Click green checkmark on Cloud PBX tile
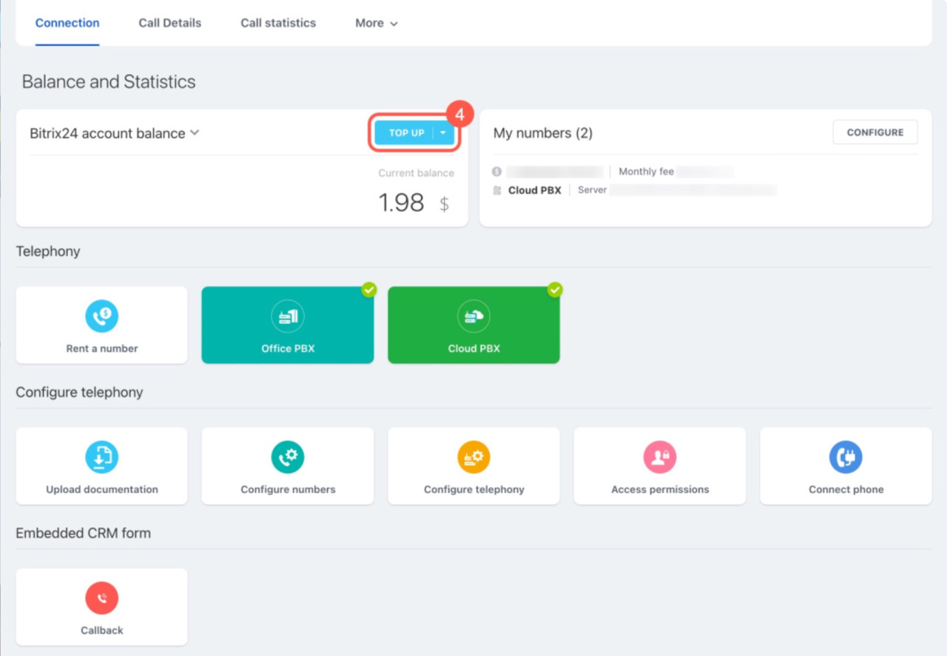The image size is (947, 656). [x=555, y=290]
